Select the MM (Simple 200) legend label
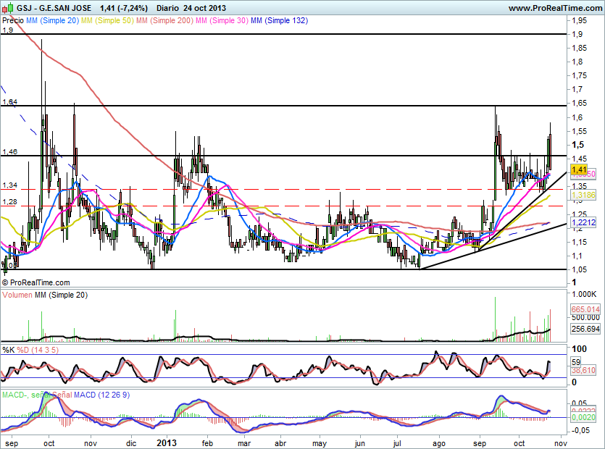 (164, 21)
